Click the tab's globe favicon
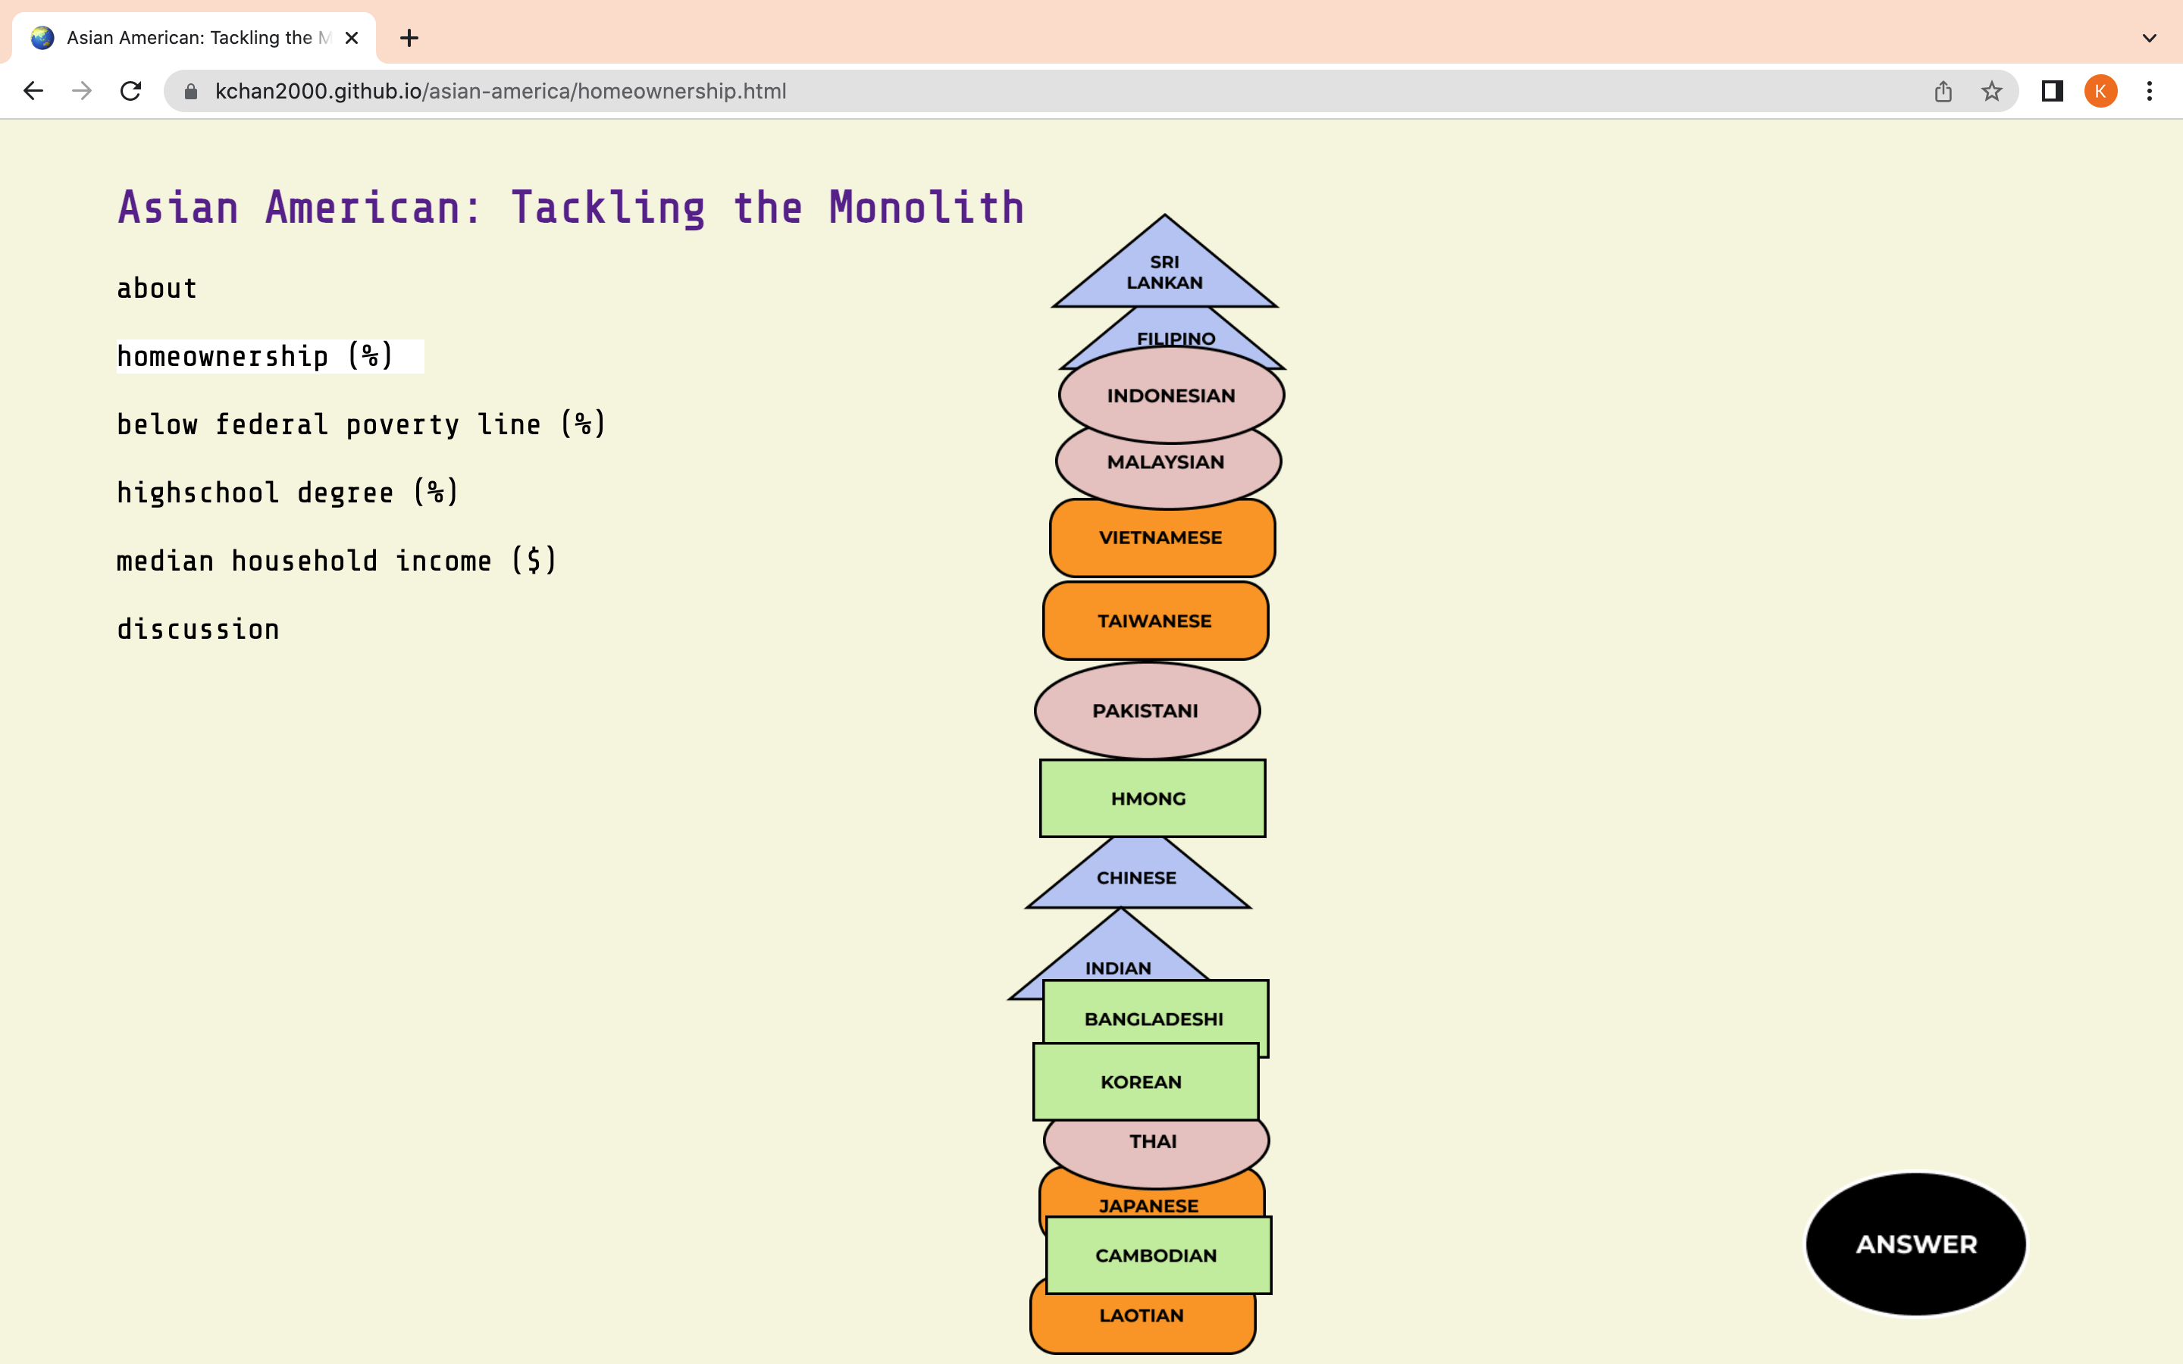 (x=42, y=38)
